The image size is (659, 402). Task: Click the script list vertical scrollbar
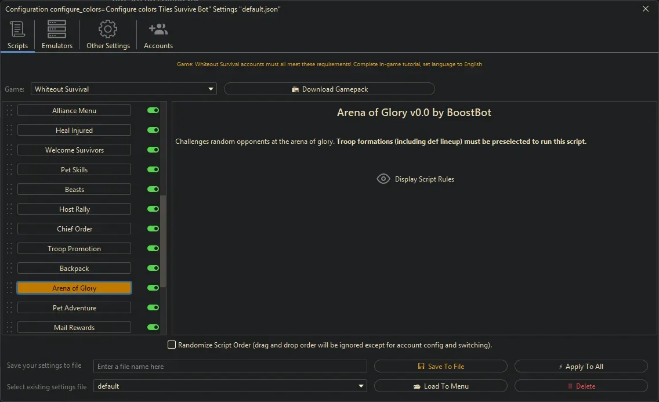(163, 241)
